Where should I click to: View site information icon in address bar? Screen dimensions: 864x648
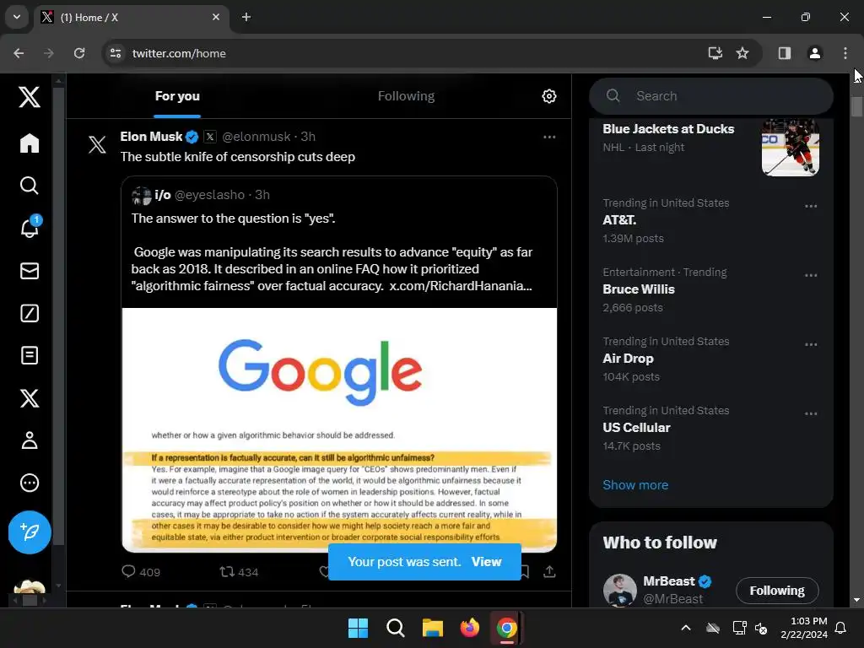click(x=115, y=53)
